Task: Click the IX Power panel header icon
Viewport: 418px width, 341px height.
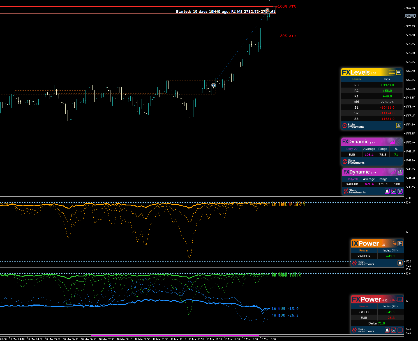Action: coord(400,244)
